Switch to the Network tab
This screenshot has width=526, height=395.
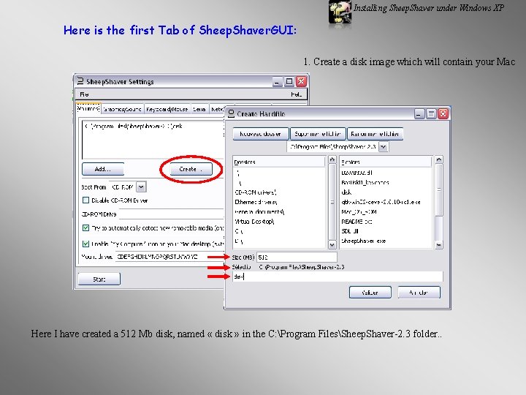click(x=218, y=109)
